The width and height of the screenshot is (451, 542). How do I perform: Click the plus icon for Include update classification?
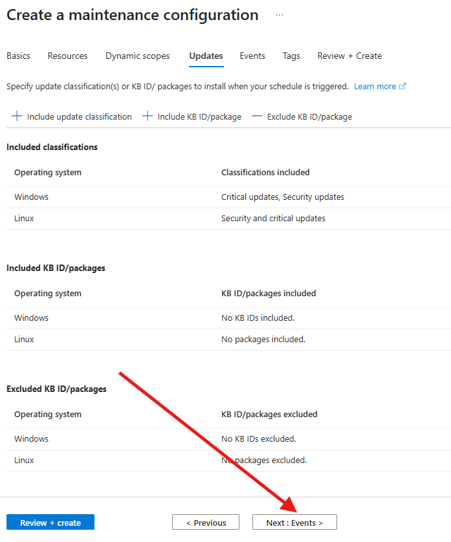17,116
